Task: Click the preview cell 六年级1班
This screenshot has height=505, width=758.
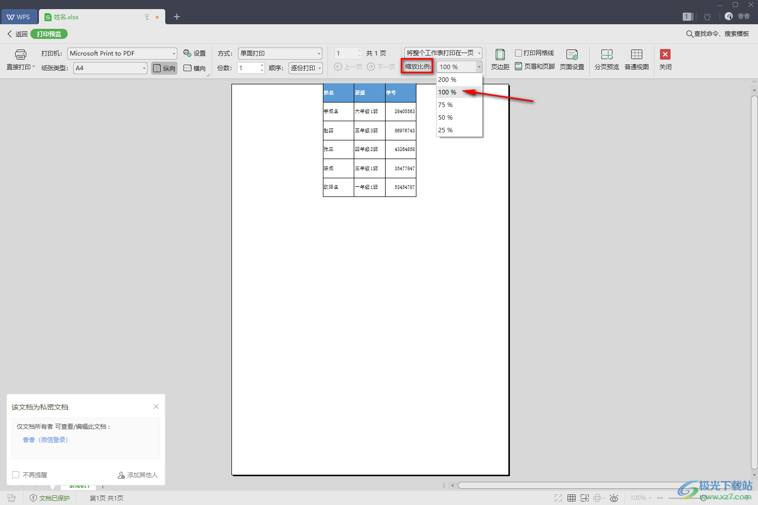Action: (369, 111)
